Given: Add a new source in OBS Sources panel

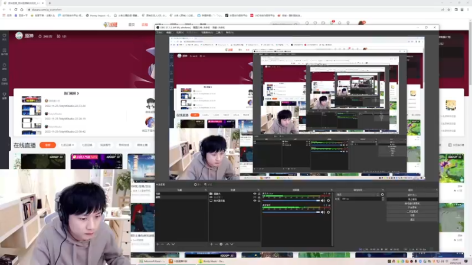Looking at the screenshot, I should tap(211, 244).
